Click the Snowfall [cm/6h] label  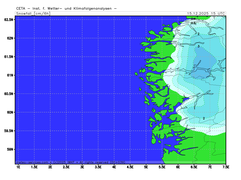coord(33,13)
